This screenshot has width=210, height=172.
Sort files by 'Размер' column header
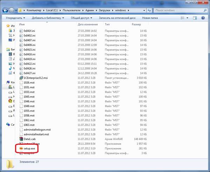pyautogui.click(x=136, y=25)
